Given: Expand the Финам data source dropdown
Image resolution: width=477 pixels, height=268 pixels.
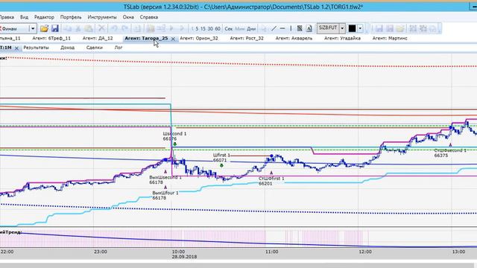Looking at the screenshot, I should pyautogui.click(x=33, y=28).
